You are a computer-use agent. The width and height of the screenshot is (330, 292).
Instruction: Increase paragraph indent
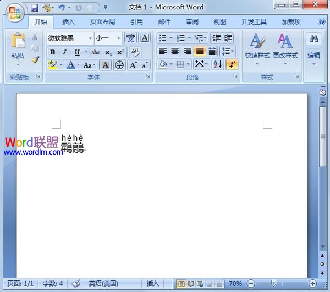pos(228,38)
